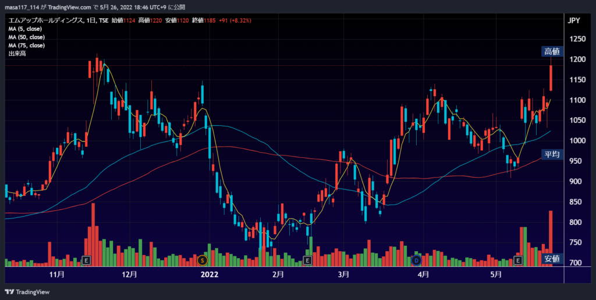Click the 終値1185 close value
The image size is (596, 300).
(x=205, y=20)
